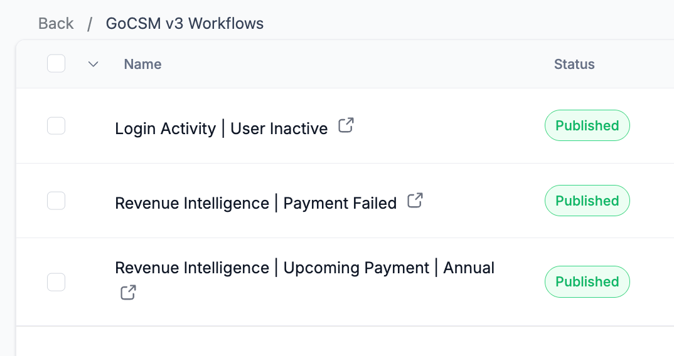Open the Upcoming Payment | Annual workflow

(304, 268)
